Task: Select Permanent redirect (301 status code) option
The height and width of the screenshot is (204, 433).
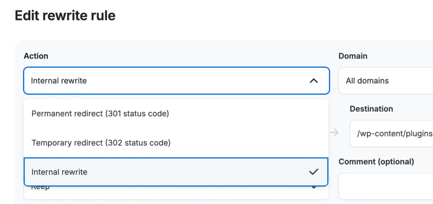Action: [100, 114]
